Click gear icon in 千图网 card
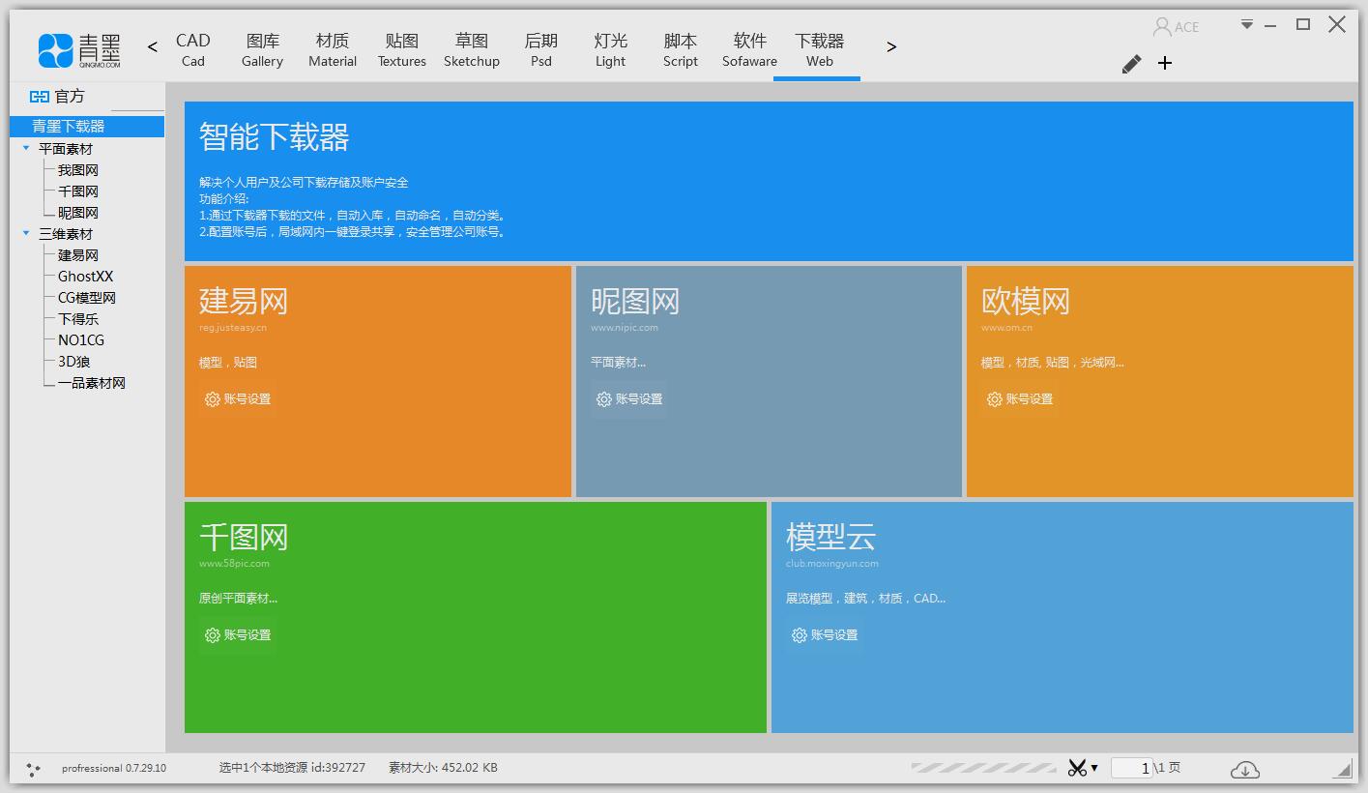Viewport: 1368px width, 793px height. (213, 635)
